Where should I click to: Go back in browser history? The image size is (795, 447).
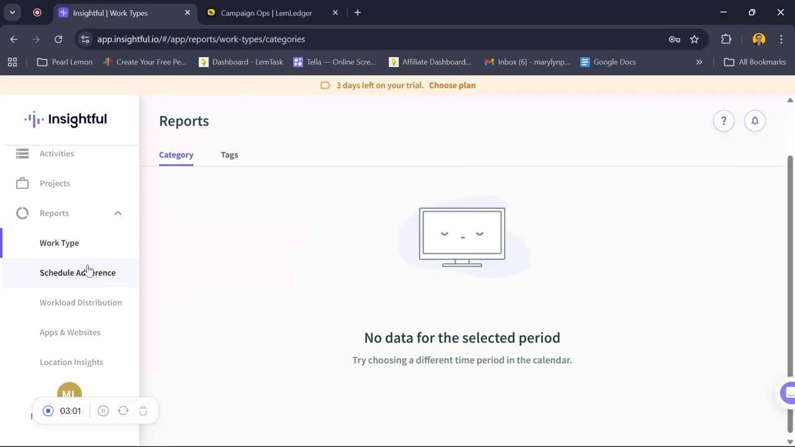[14, 39]
